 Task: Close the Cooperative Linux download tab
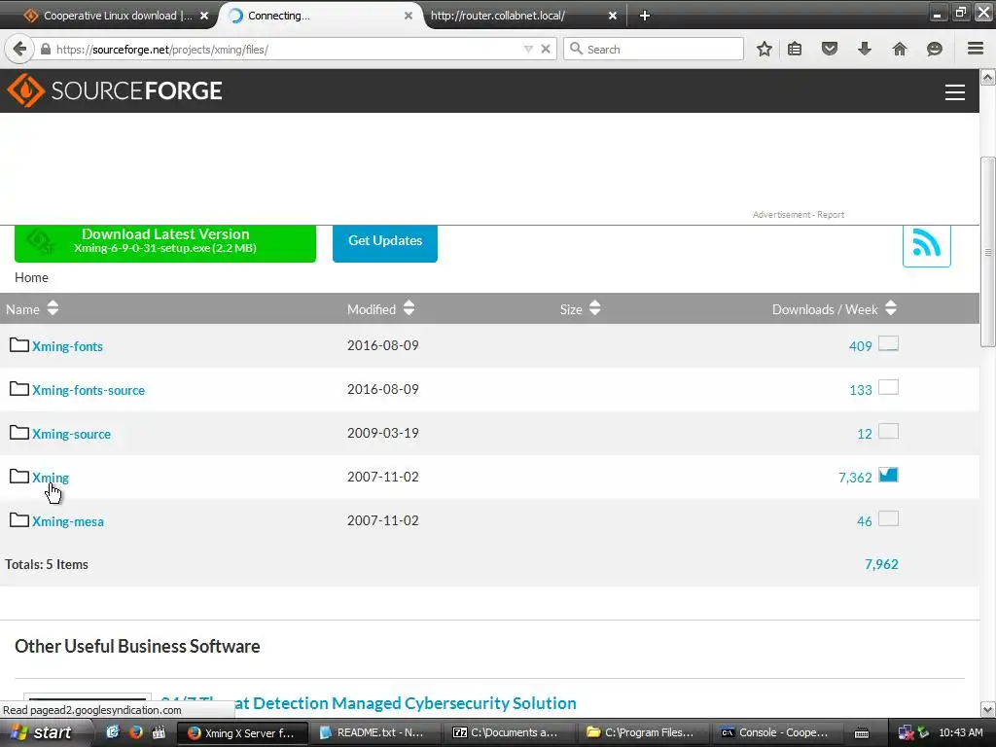pos(204,16)
